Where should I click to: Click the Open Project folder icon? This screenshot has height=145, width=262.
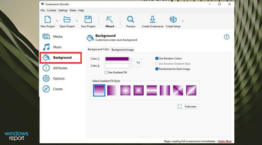67,19
